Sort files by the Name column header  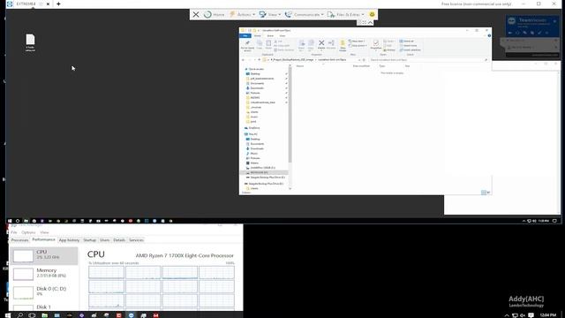coord(300,66)
